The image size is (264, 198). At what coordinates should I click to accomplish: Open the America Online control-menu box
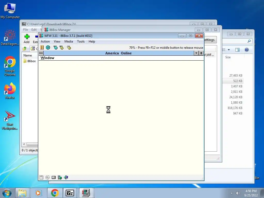(x=41, y=53)
